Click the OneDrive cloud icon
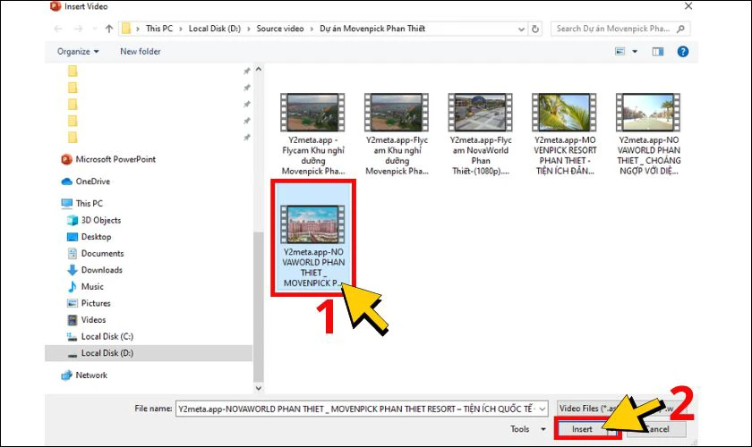Viewport: 752px width, 447px height. pos(66,181)
